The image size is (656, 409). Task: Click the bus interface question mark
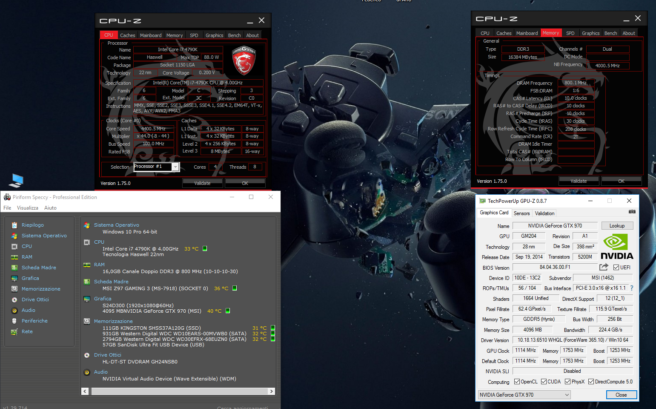(x=632, y=288)
